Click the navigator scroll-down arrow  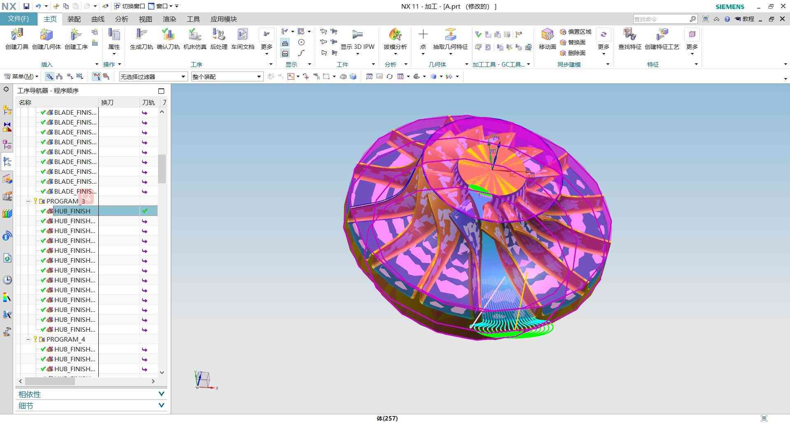coord(162,372)
